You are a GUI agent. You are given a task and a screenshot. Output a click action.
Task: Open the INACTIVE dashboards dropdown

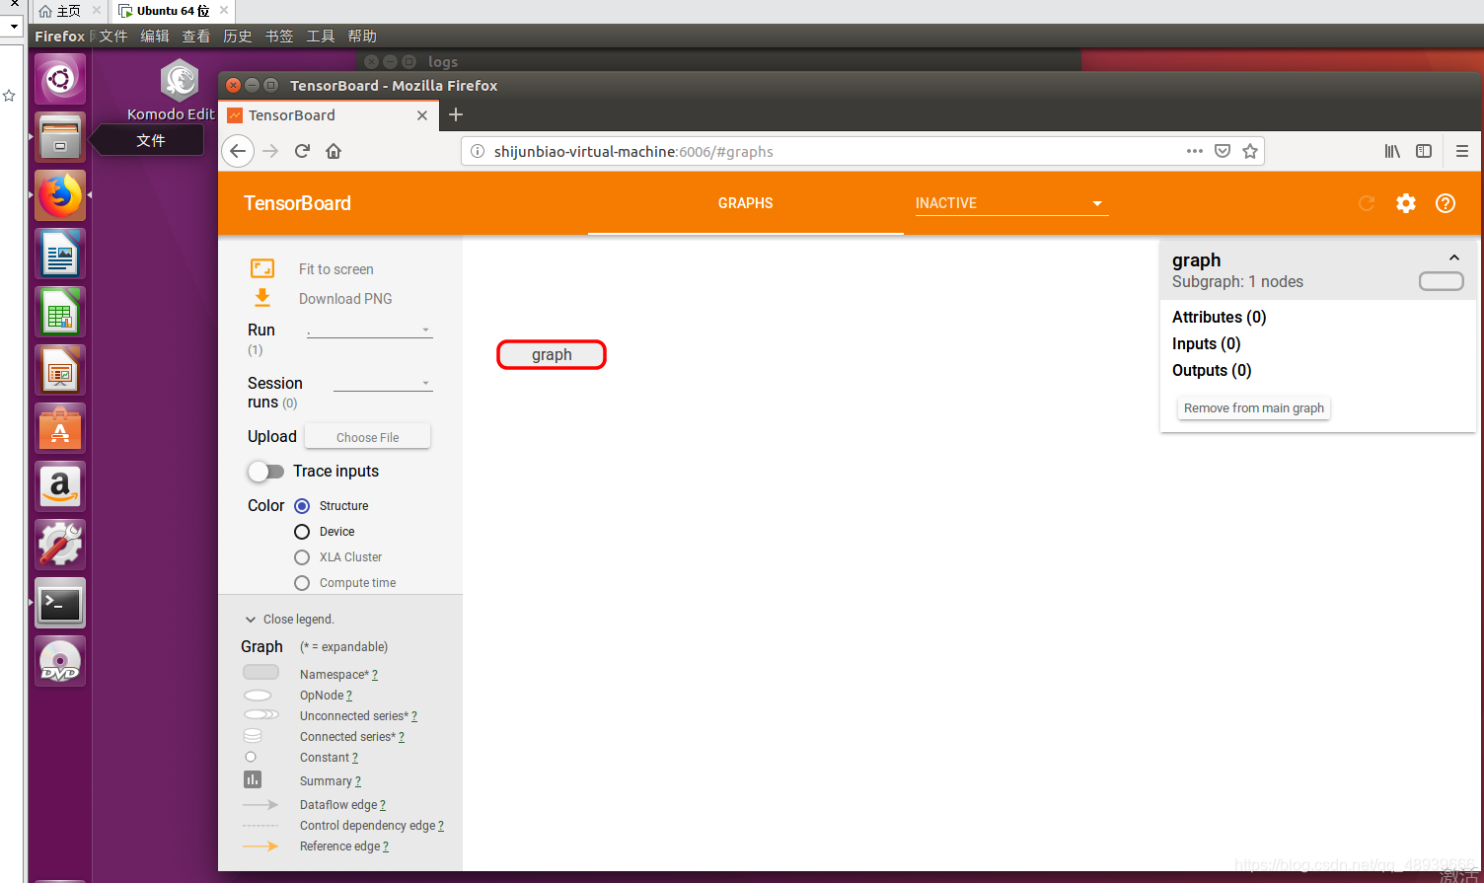tap(1011, 203)
